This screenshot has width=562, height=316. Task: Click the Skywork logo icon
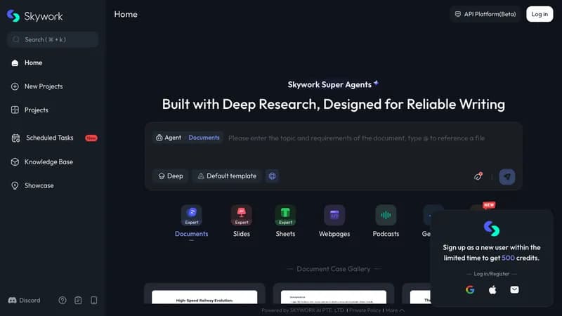click(x=13, y=15)
